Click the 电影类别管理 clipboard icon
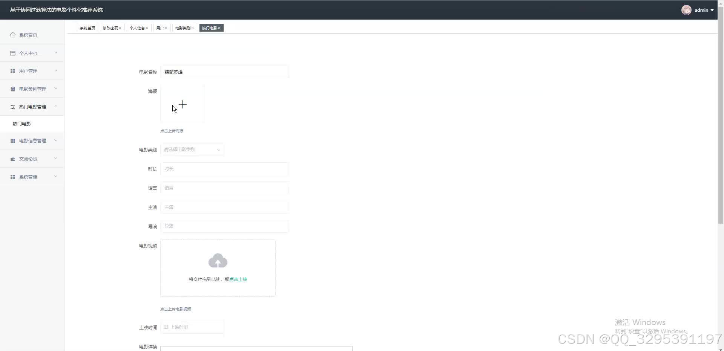The image size is (724, 351). click(x=13, y=89)
